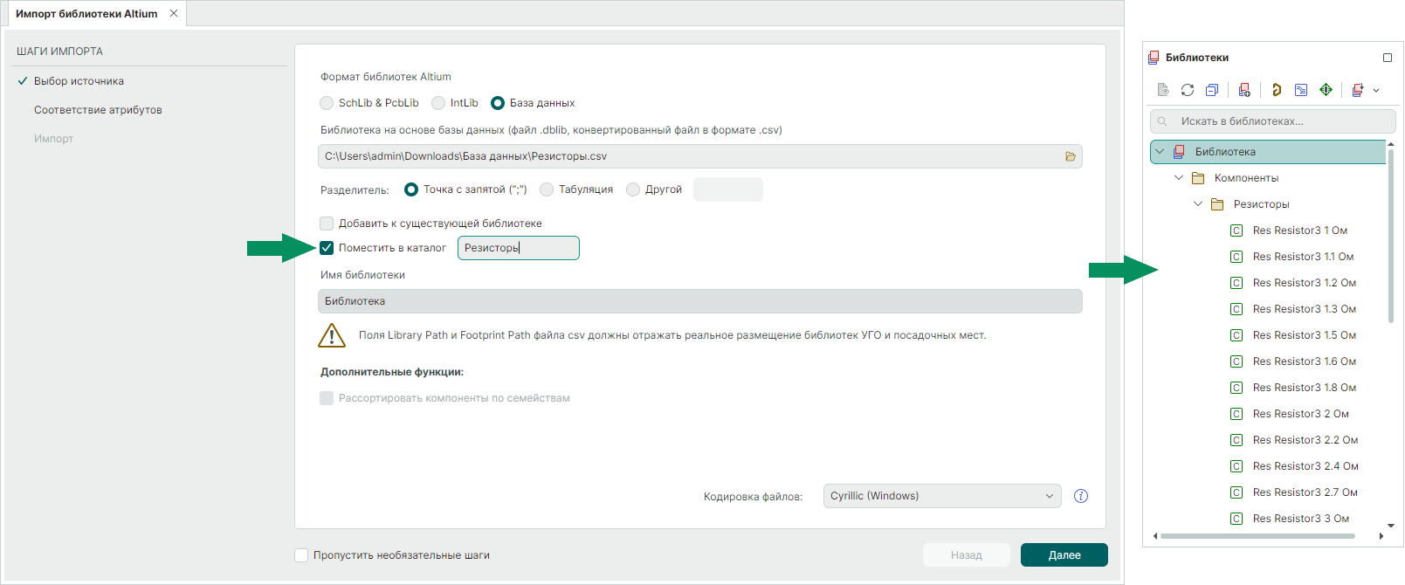Viewport: 1405px width, 585px height.
Task: Click the horizontal scrollbar under library tree
Action: click(x=1257, y=536)
